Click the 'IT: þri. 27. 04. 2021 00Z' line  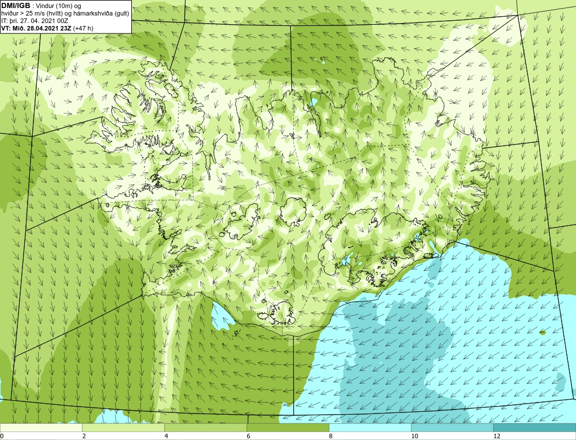pyautogui.click(x=35, y=21)
